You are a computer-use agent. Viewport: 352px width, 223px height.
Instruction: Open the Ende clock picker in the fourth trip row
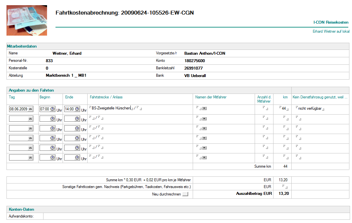[77, 138]
